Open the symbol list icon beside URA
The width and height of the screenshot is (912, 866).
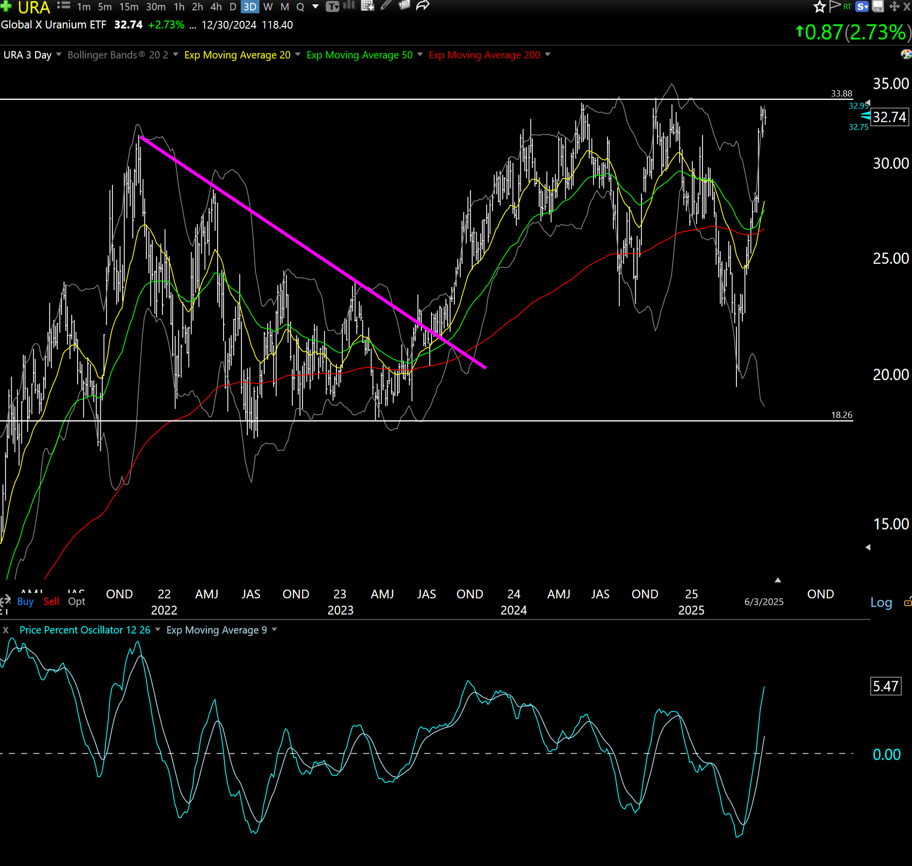[x=64, y=6]
